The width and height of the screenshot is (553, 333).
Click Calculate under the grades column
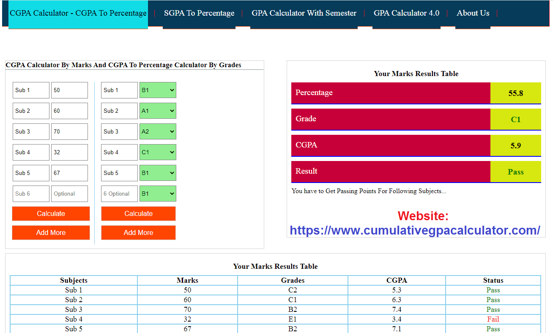(x=138, y=213)
